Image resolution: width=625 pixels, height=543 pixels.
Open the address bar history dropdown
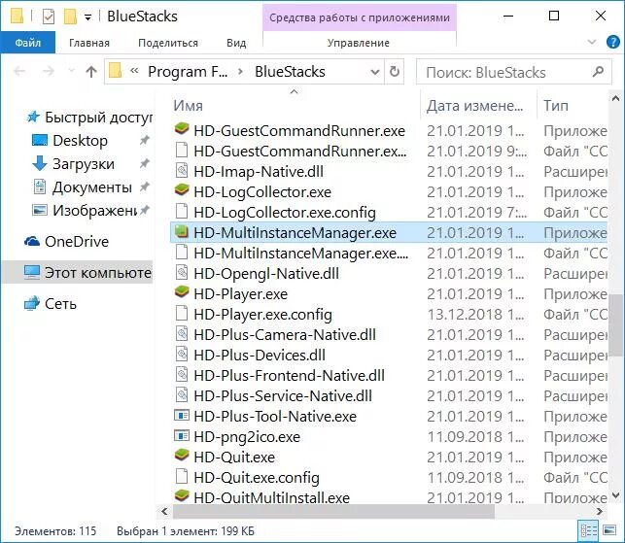point(374,72)
